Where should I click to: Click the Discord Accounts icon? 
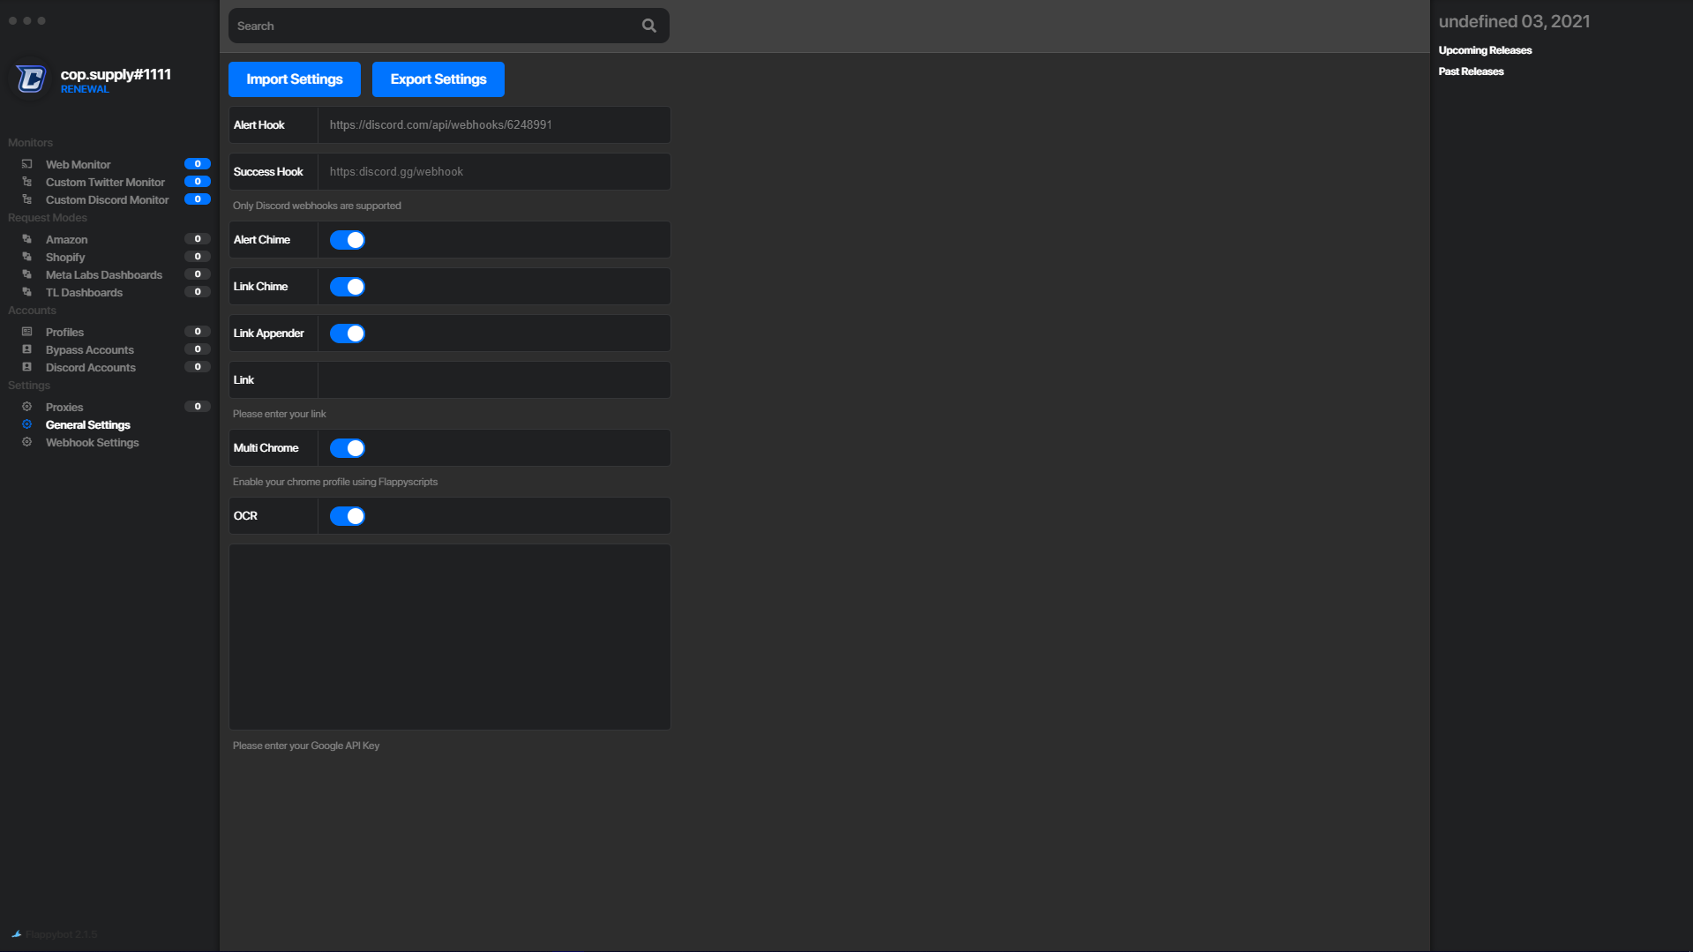(x=27, y=367)
